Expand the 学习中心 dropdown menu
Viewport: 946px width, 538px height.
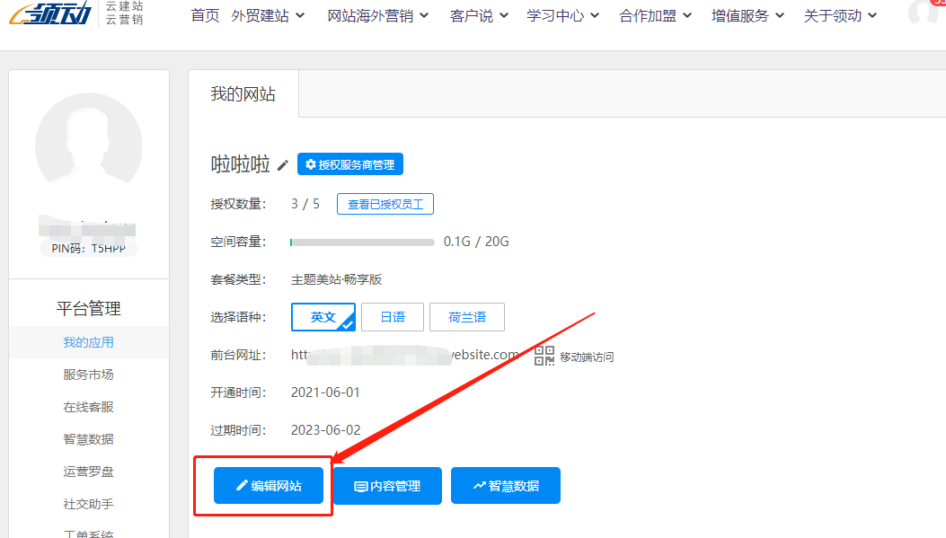(562, 15)
